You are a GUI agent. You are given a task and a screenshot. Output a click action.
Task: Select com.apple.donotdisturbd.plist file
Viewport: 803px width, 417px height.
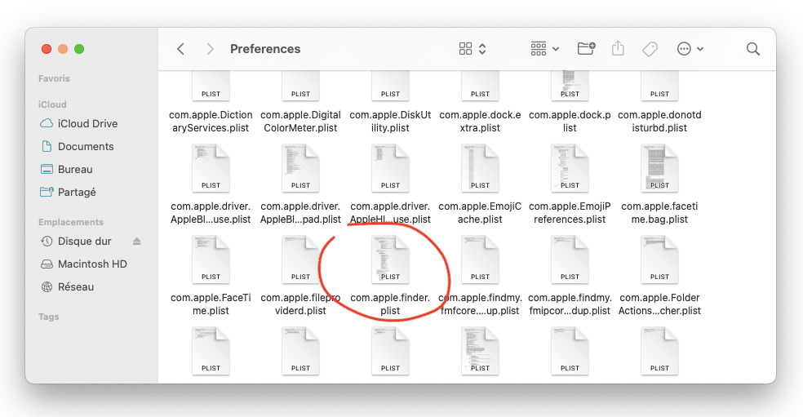659,103
